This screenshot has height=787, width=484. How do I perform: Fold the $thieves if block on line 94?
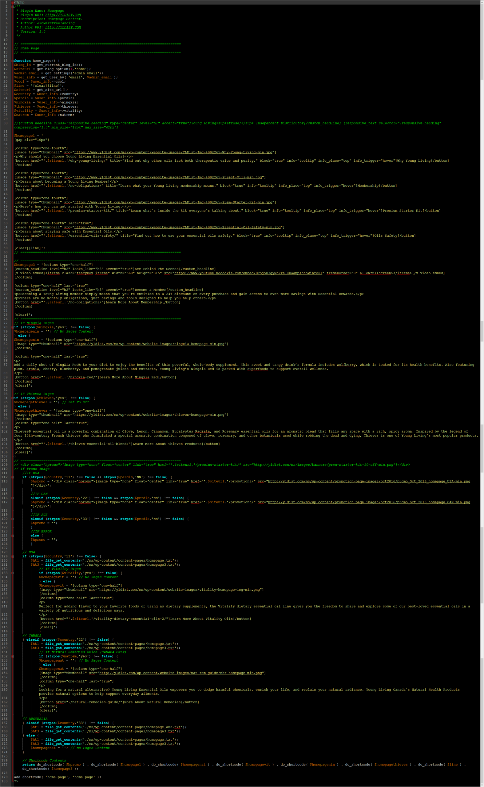13,398
